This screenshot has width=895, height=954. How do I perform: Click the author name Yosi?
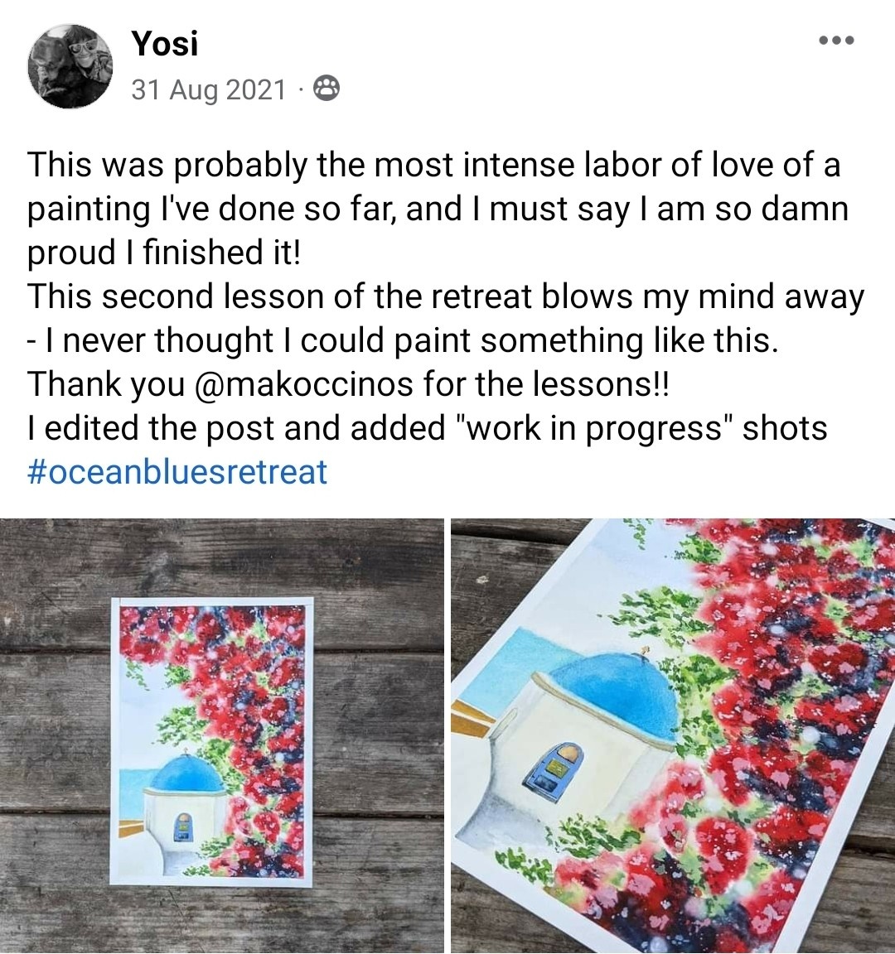click(165, 43)
